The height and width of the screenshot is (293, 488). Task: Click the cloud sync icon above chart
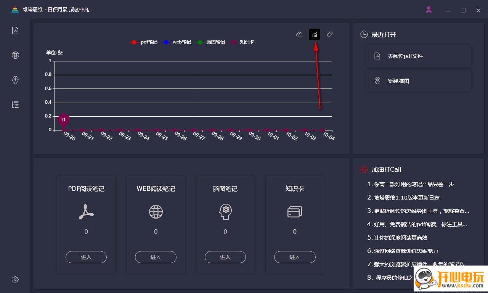point(299,35)
